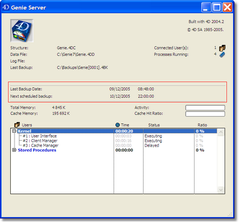Click the Time column header
This screenshot has width=239, height=223.
[x=125, y=125]
